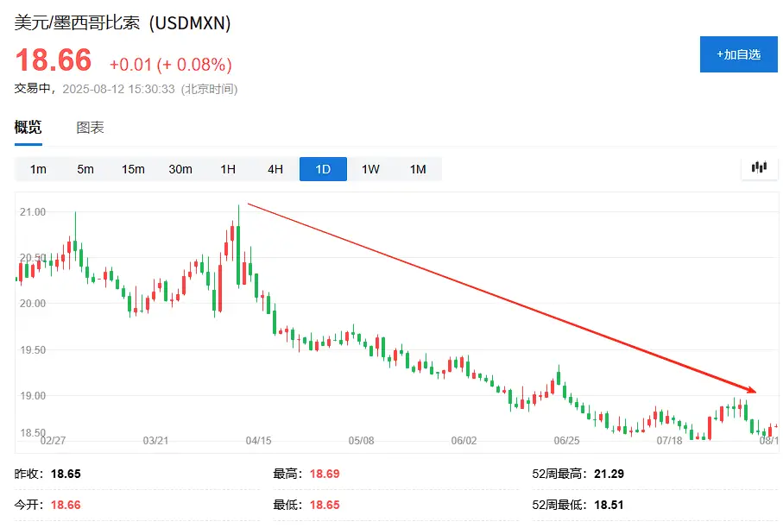Add USDMXN to watchlist with +加自选
Viewport: 783px width, 528px height.
(739, 54)
